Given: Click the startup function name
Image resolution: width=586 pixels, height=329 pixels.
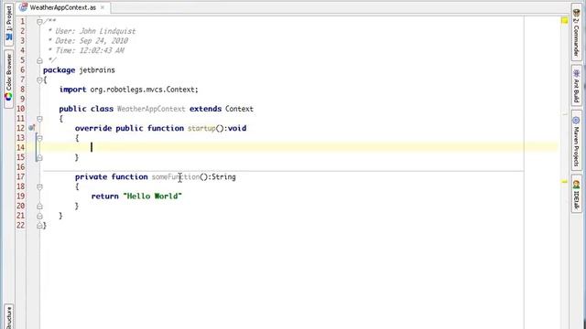Looking at the screenshot, I should 201,128.
